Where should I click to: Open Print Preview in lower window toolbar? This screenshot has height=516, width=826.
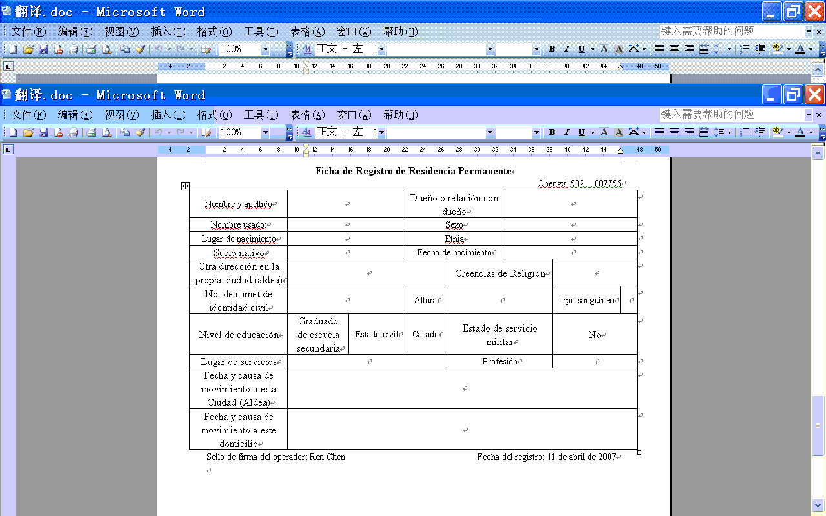[106, 132]
